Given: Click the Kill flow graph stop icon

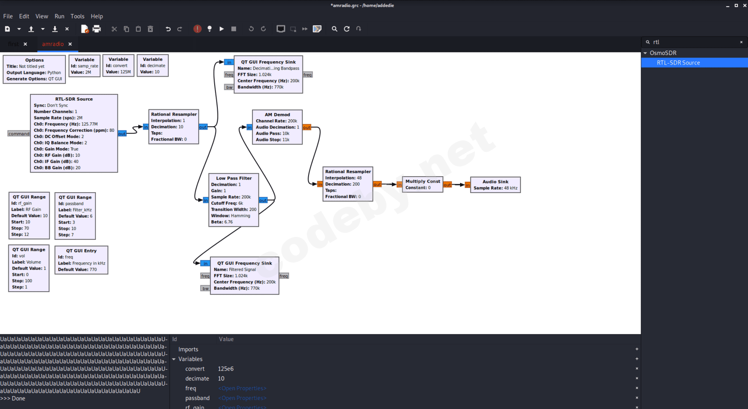Looking at the screenshot, I should 234,29.
